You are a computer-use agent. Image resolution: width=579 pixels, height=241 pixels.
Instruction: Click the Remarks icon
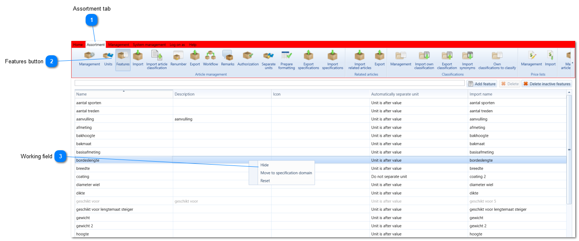coord(228,59)
